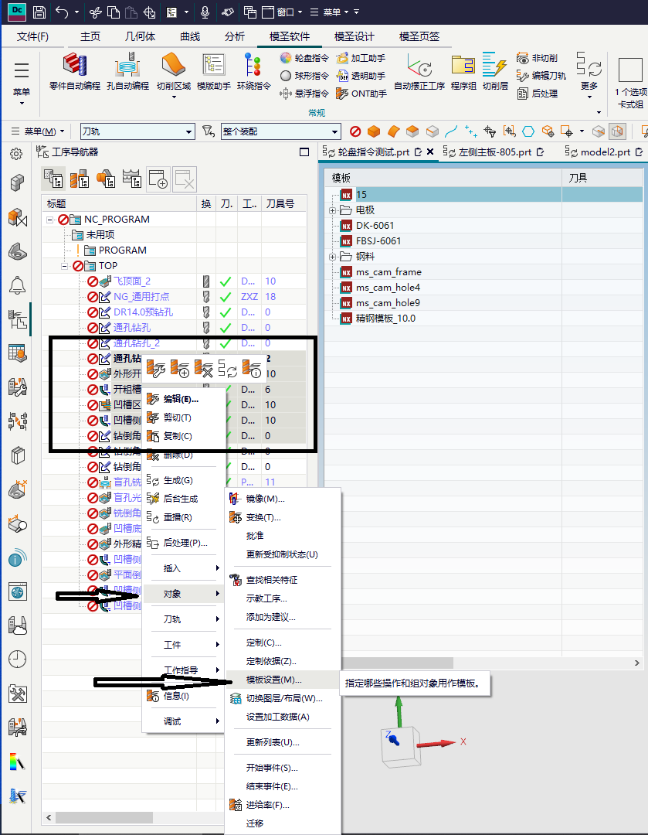Click the Undo arrow icon

click(x=63, y=11)
